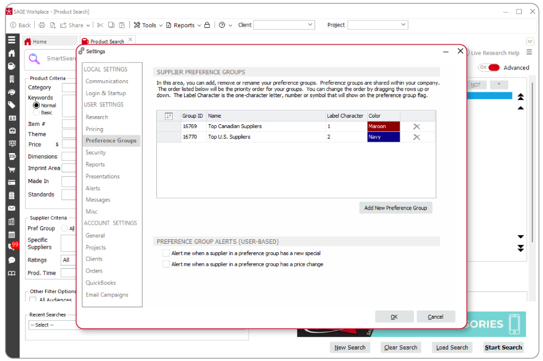Click the print icon in toolbar
This screenshot has width=543, height=361.
click(42, 25)
